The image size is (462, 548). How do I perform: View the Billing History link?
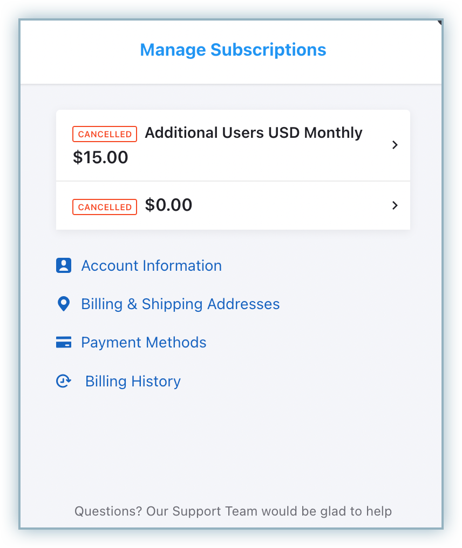pos(133,382)
